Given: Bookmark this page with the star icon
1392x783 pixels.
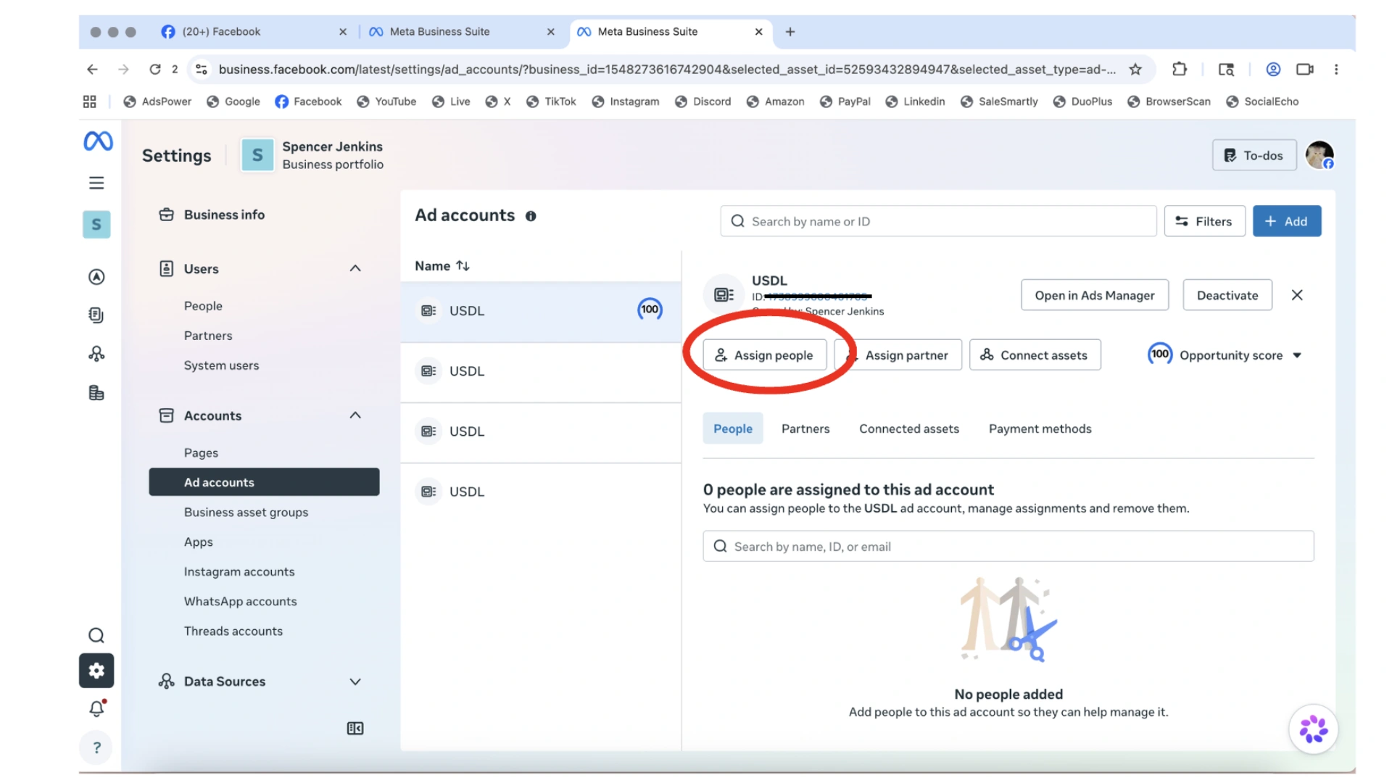Looking at the screenshot, I should (1135, 70).
